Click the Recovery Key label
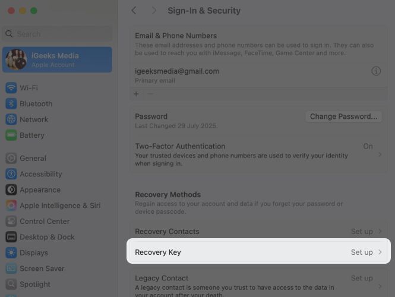The width and height of the screenshot is (395, 297). pyautogui.click(x=158, y=252)
